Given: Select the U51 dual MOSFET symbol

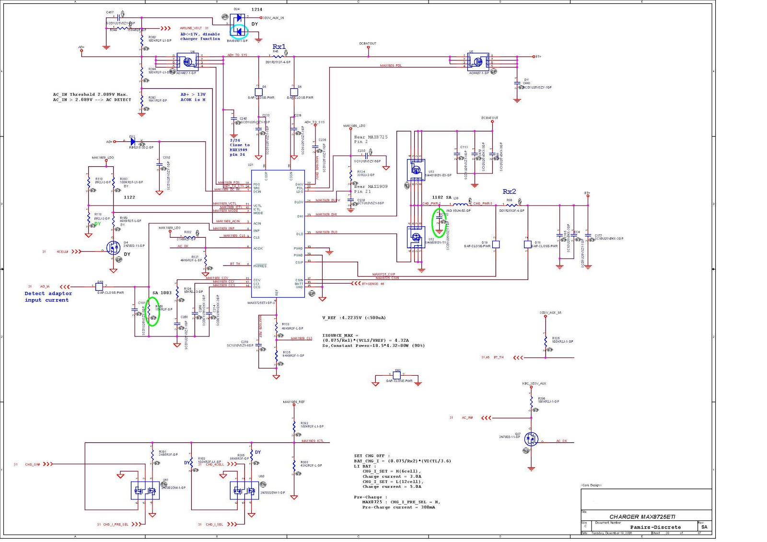Looking at the screenshot, I should (x=145, y=491).
